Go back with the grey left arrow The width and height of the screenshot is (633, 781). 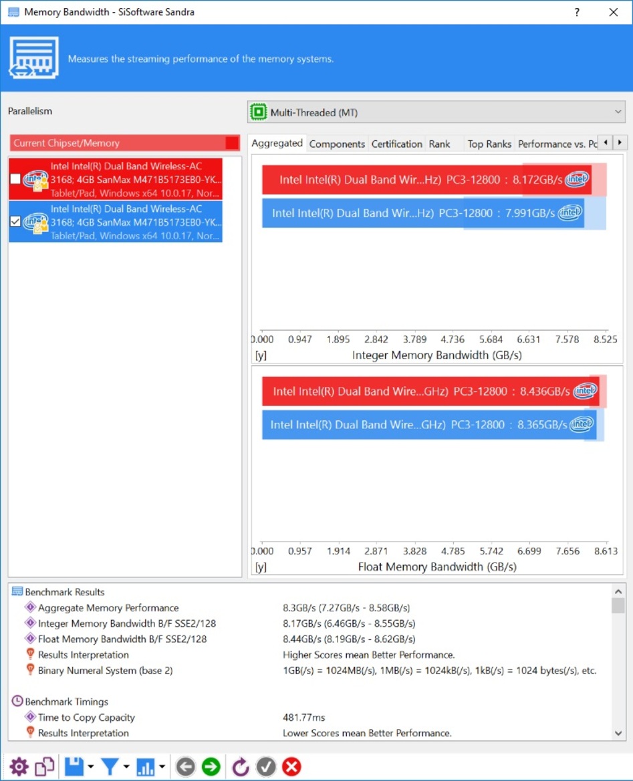[185, 766]
